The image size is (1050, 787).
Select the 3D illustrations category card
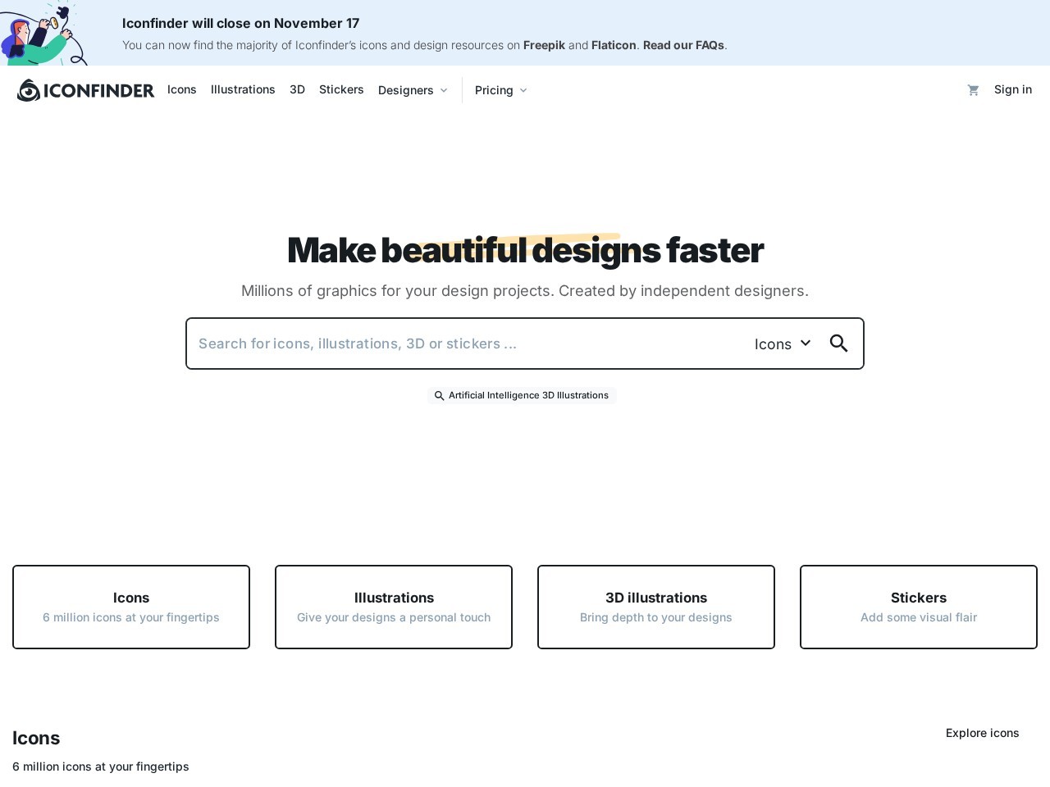click(656, 607)
